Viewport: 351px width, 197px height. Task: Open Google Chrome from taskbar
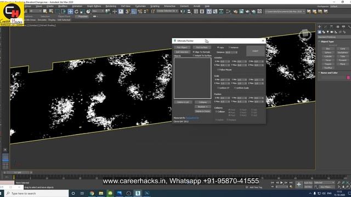[x=92, y=193]
